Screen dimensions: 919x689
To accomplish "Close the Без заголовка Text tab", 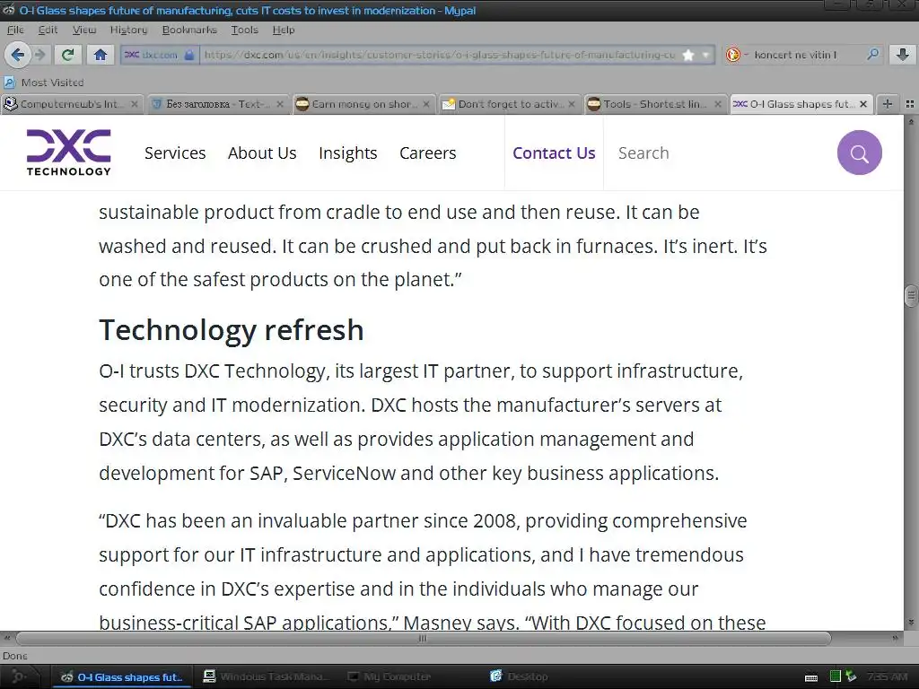I will click(280, 104).
